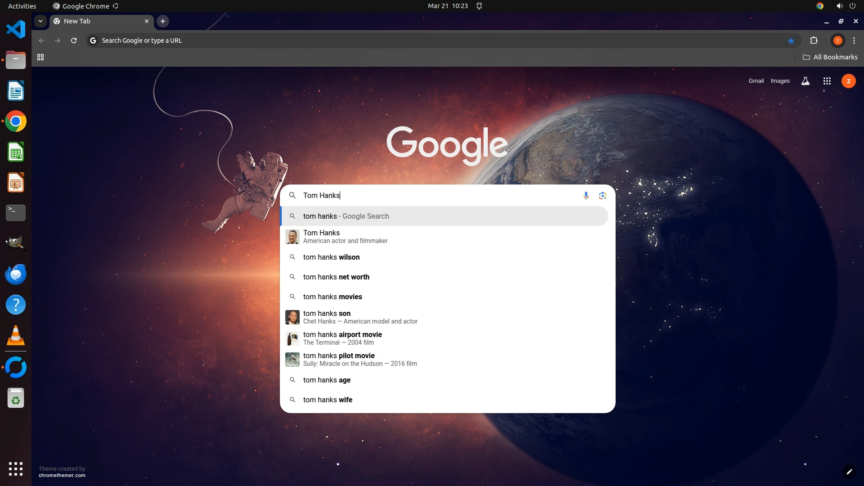The image size is (864, 486).
Task: Click the Tom Hanks actor thumbnail suggestion
Action: 292,236
